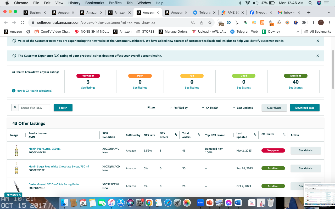The height and width of the screenshot is (209, 335).
Task: Open the Chrome profile avatar
Action: click(321, 22)
